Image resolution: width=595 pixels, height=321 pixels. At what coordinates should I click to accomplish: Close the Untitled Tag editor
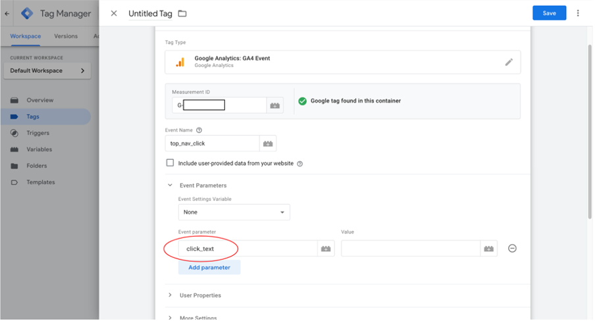114,13
